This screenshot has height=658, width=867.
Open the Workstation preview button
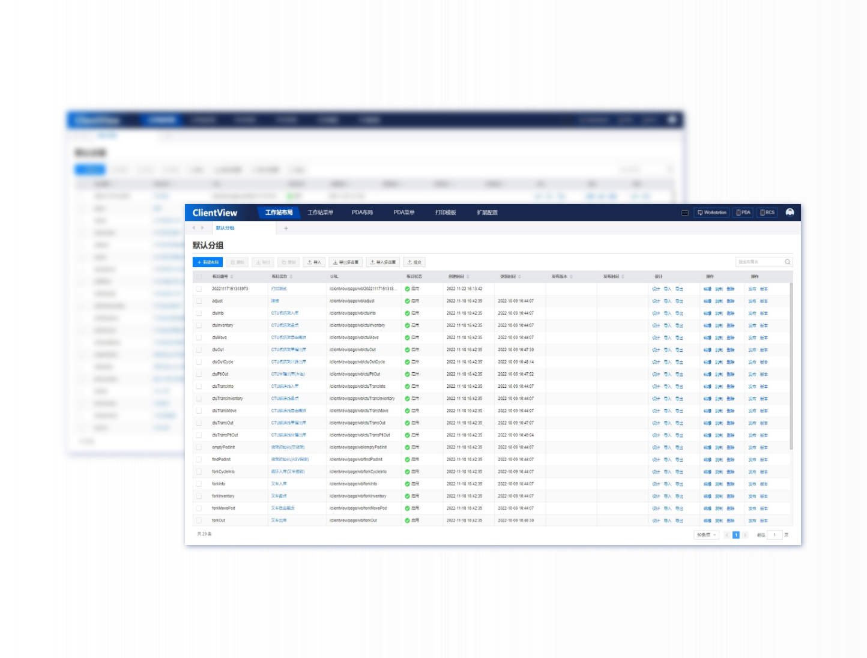pyautogui.click(x=711, y=213)
